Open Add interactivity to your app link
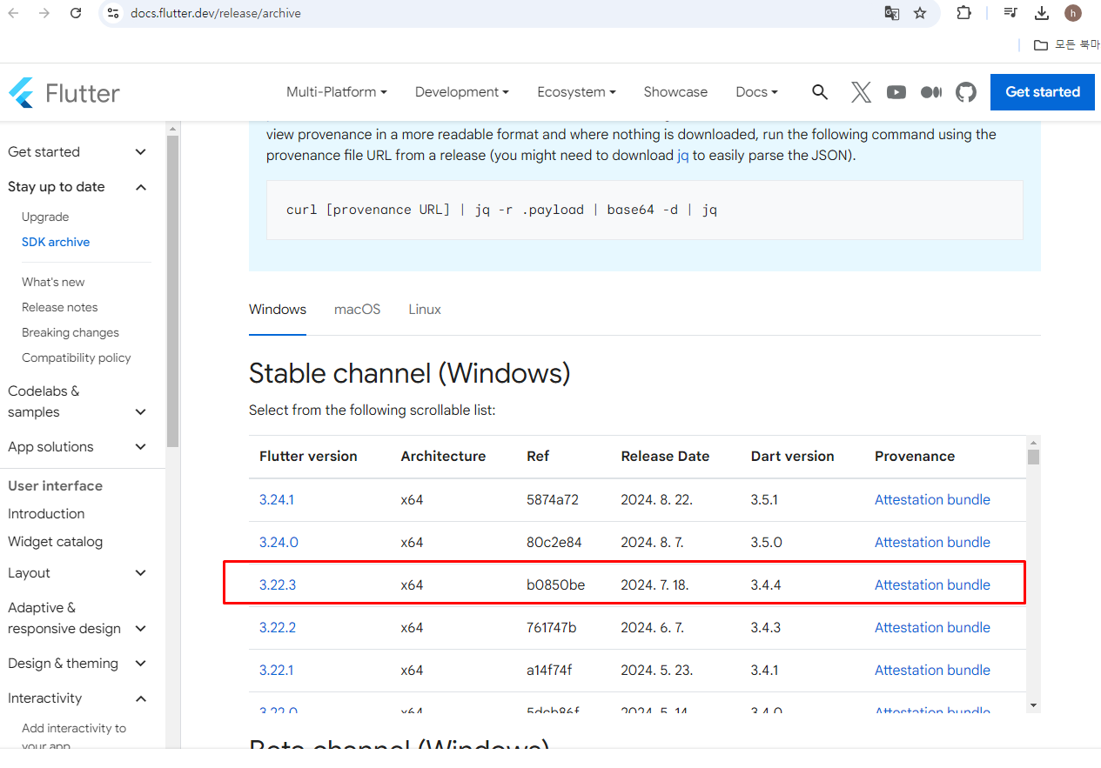 74,737
